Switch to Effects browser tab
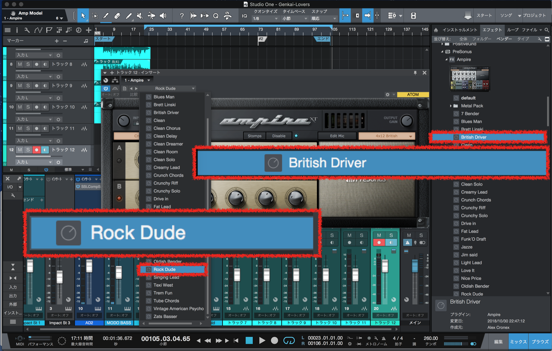The width and height of the screenshot is (552, 351). 492,30
